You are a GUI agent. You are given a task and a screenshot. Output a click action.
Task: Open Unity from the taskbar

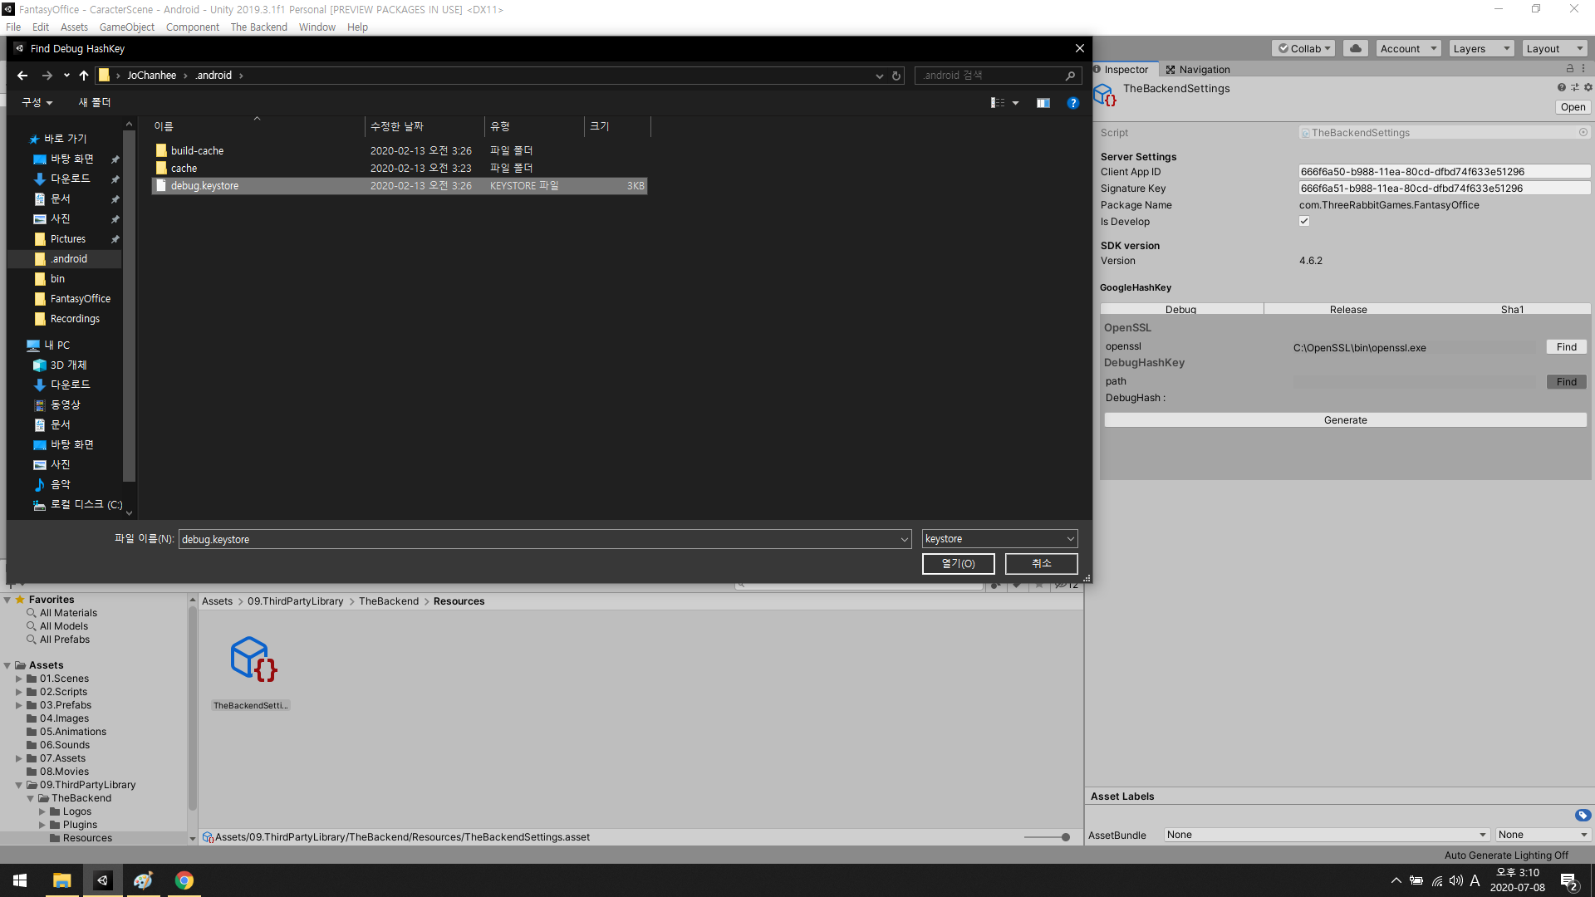[102, 880]
